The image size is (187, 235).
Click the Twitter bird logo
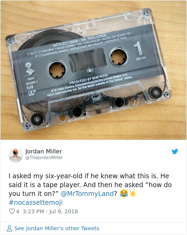pos(175,151)
